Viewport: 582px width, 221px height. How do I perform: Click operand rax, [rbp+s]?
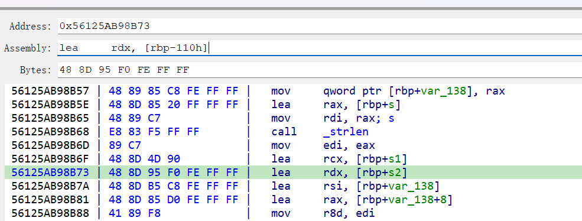coord(362,105)
